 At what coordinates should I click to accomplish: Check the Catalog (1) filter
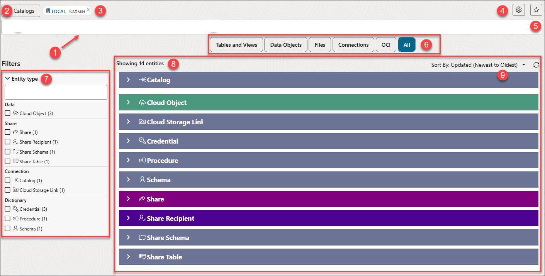point(7,180)
